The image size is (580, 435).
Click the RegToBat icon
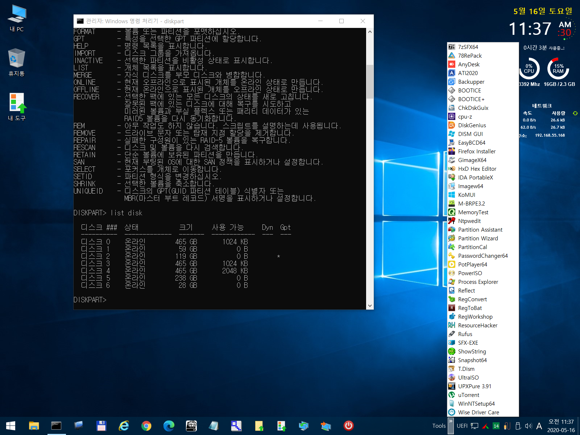452,308
